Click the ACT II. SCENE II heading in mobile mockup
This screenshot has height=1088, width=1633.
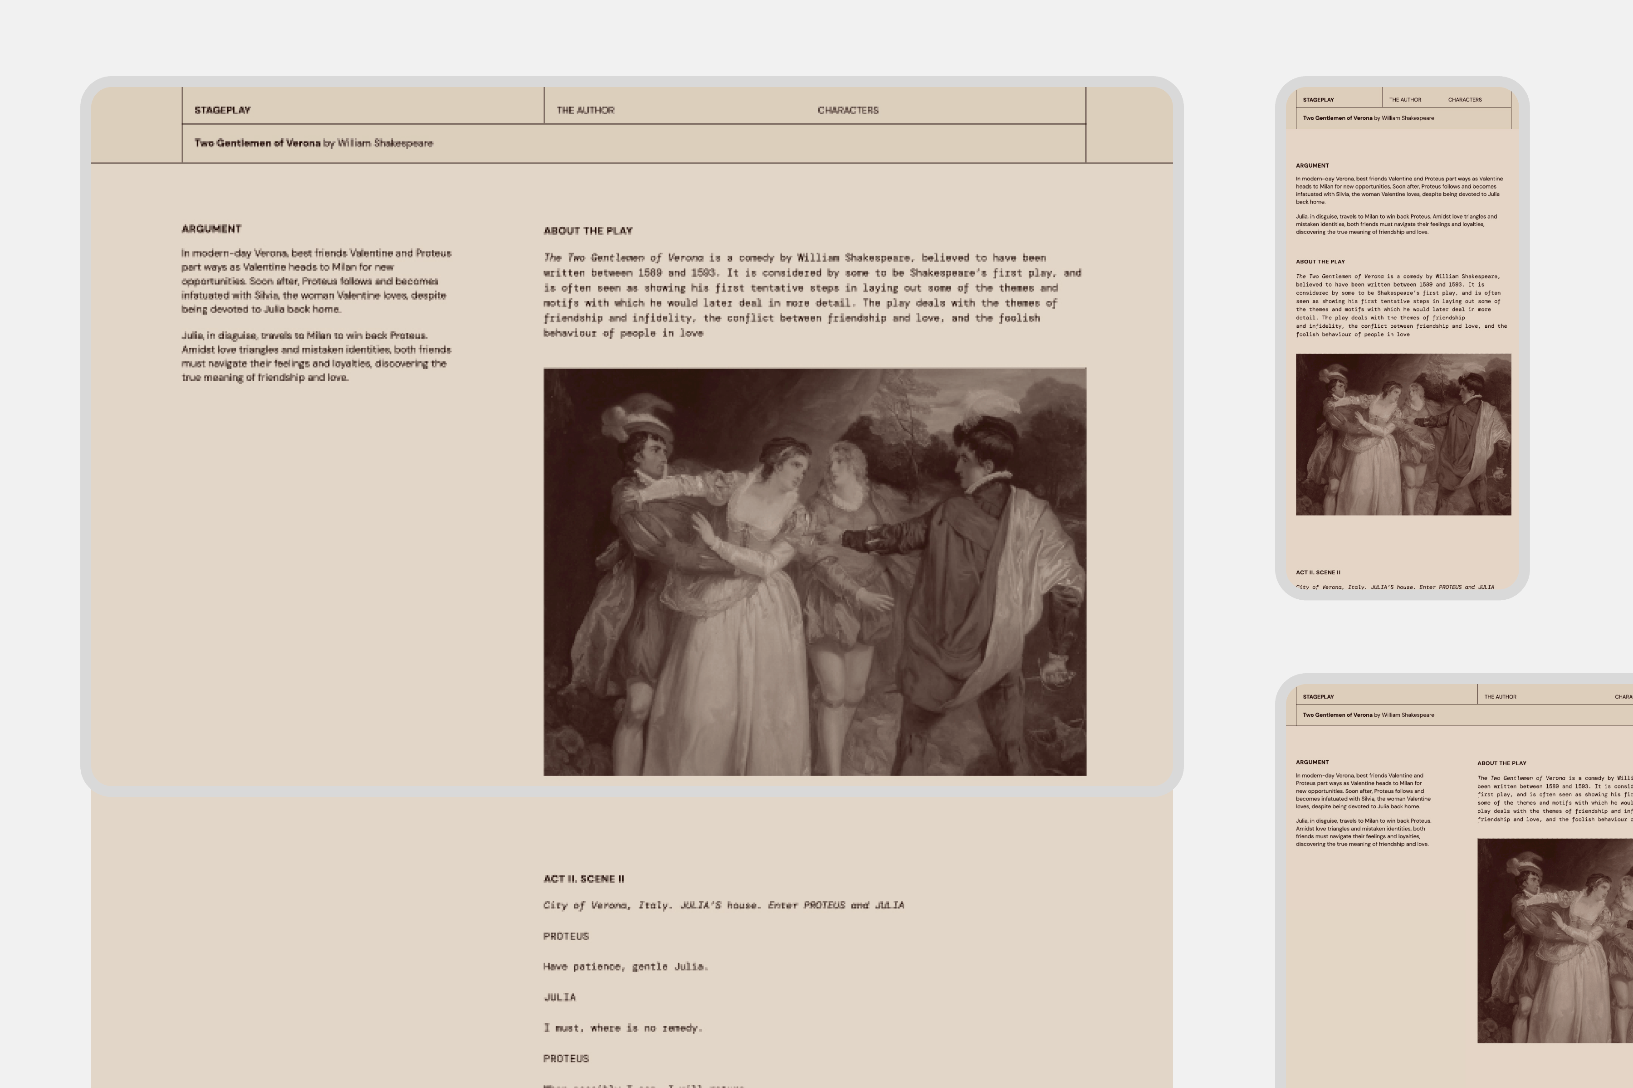pyautogui.click(x=1318, y=573)
